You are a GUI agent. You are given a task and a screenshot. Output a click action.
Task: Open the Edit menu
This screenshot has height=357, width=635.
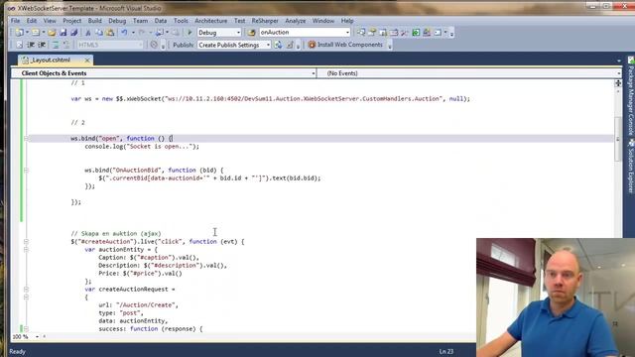(32, 21)
